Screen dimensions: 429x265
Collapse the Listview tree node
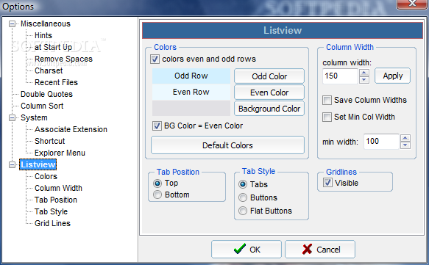click(x=12, y=165)
